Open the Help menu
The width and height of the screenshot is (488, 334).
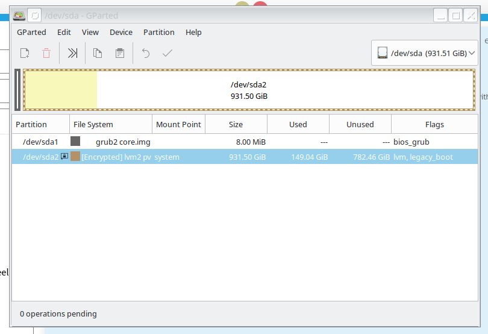[193, 33]
